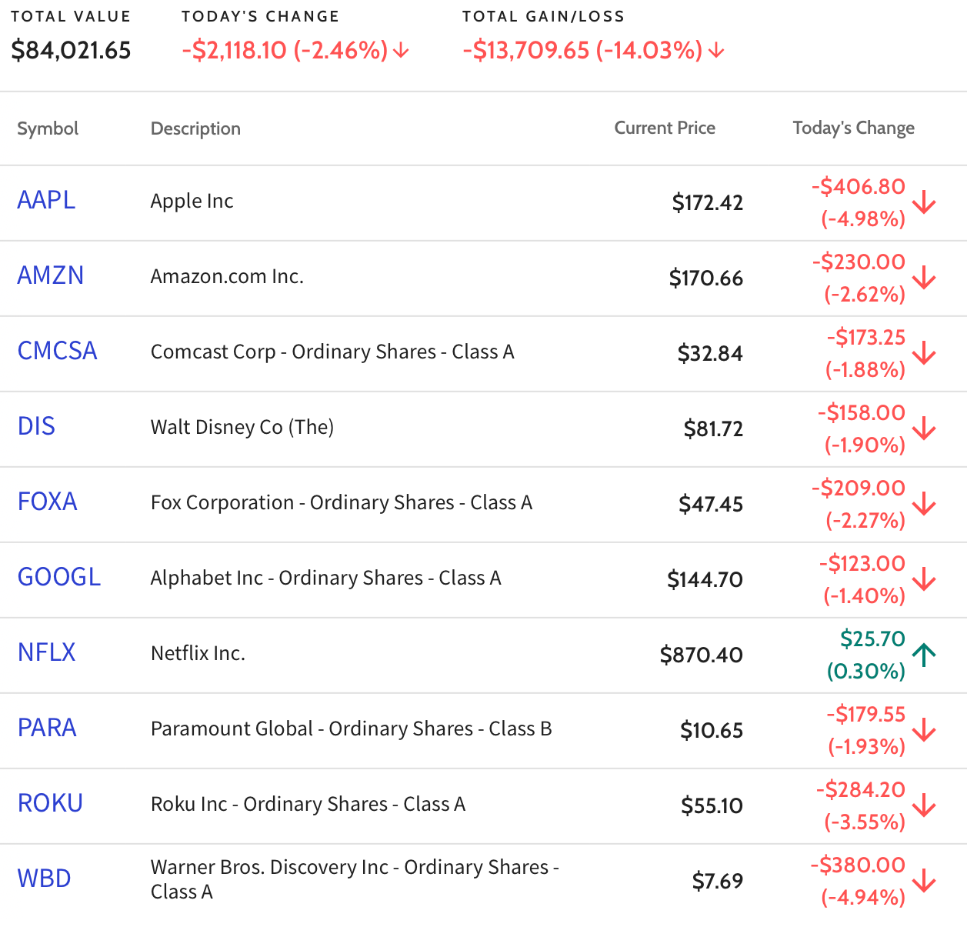Click Comcast's change value -$173.25

tap(866, 337)
